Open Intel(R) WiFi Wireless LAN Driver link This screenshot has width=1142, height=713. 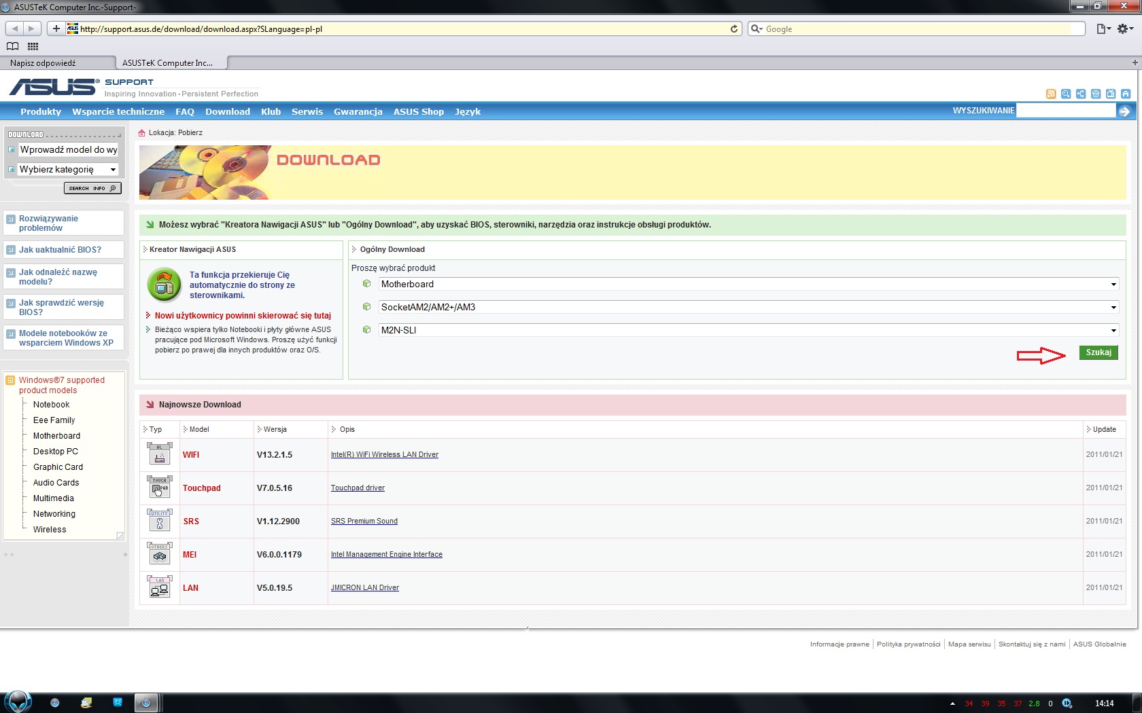click(x=385, y=455)
